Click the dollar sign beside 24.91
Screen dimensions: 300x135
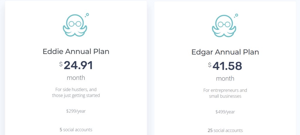click(61, 64)
